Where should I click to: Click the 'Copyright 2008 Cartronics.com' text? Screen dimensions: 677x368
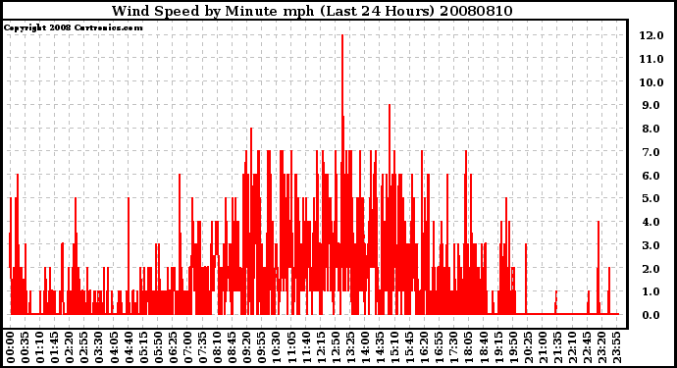[x=74, y=27]
